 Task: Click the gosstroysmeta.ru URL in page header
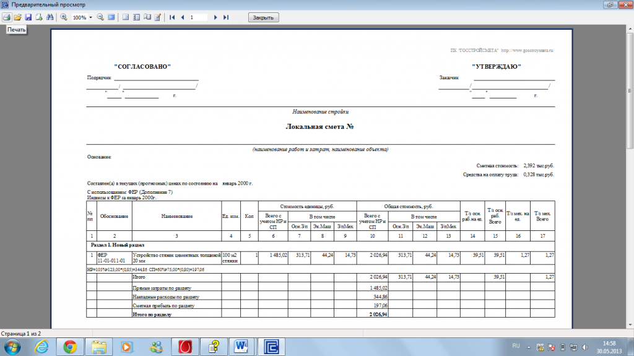(528, 50)
